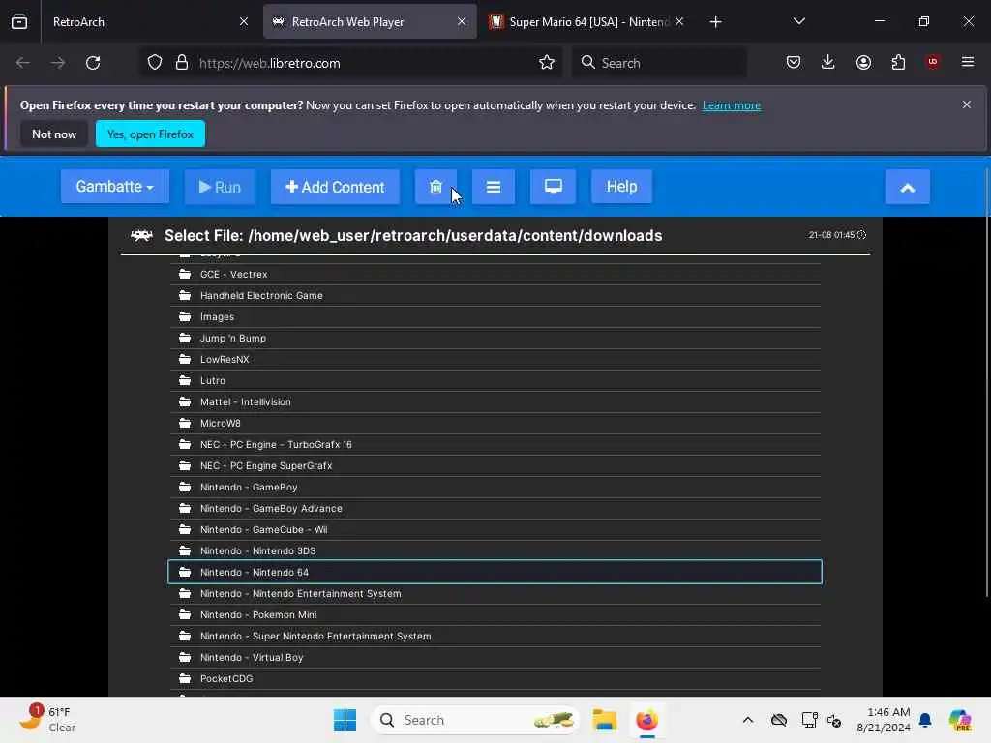
Task: Open the Firefox account icon
Action: 863,62
